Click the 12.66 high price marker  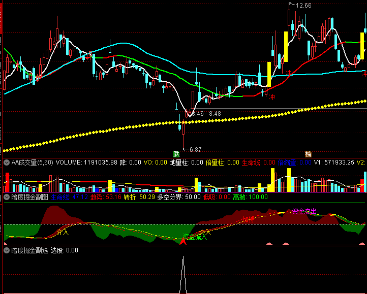click(303, 6)
